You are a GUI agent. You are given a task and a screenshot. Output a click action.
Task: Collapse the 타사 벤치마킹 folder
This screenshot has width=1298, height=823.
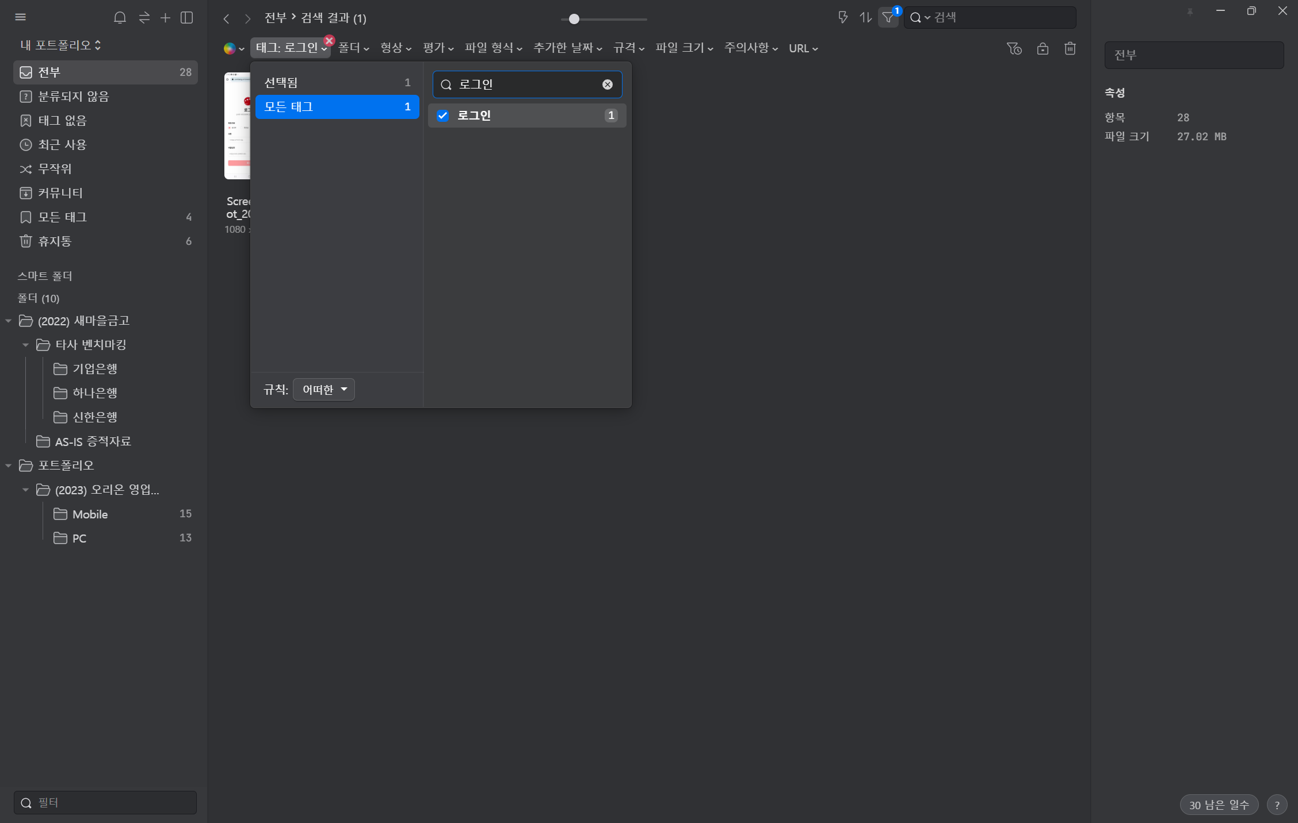[x=25, y=345]
